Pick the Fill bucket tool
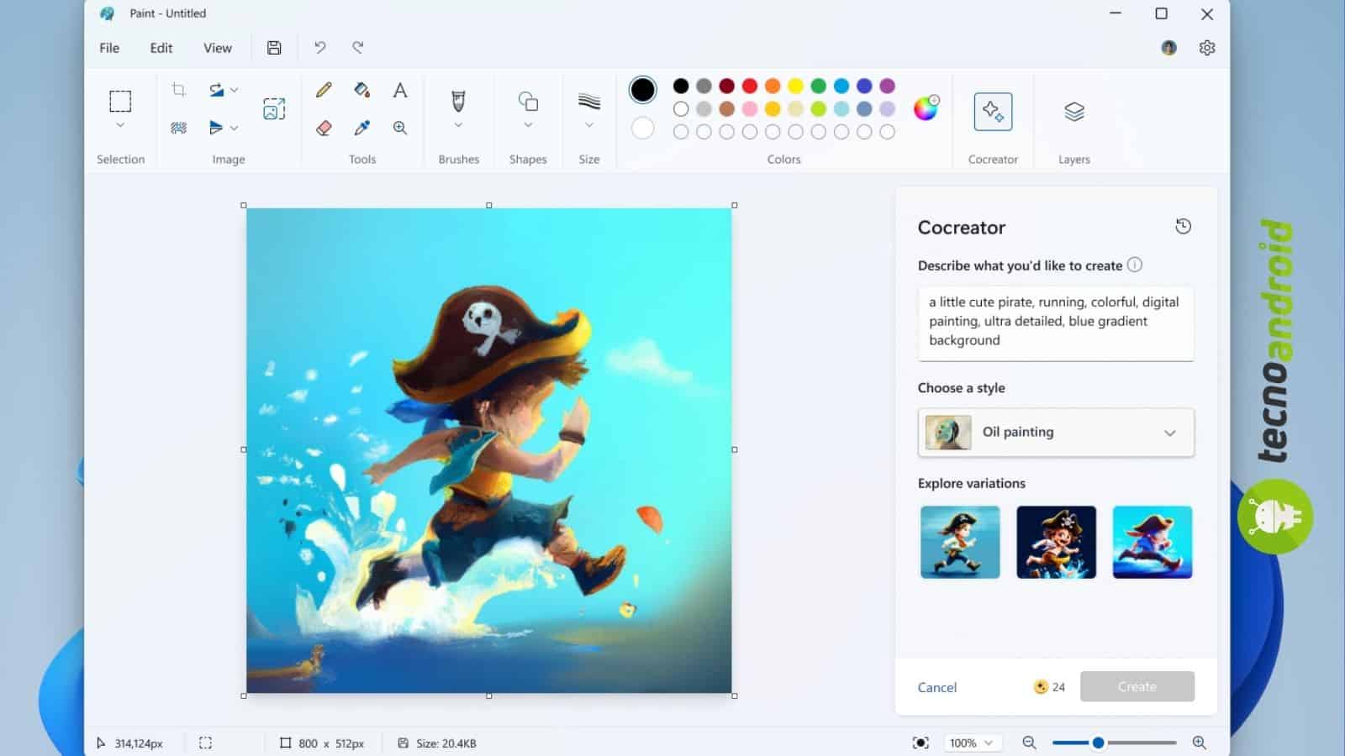This screenshot has height=756, width=1345. click(x=361, y=90)
